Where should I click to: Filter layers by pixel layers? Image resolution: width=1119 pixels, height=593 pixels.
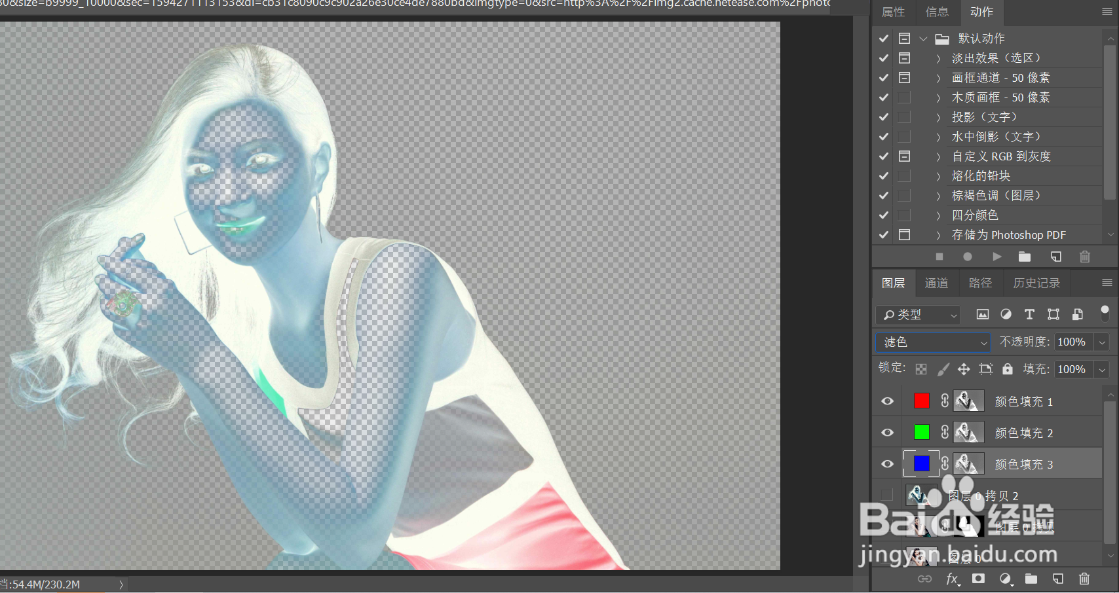pyautogui.click(x=983, y=314)
